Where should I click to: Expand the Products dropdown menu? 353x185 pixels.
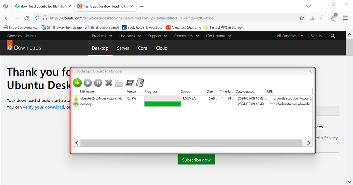pos(102,36)
